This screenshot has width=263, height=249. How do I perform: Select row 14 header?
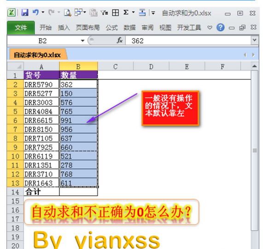click(15, 192)
